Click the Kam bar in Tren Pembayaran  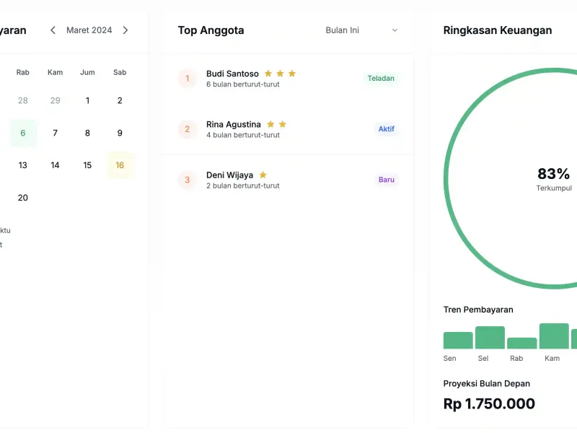pos(554,336)
